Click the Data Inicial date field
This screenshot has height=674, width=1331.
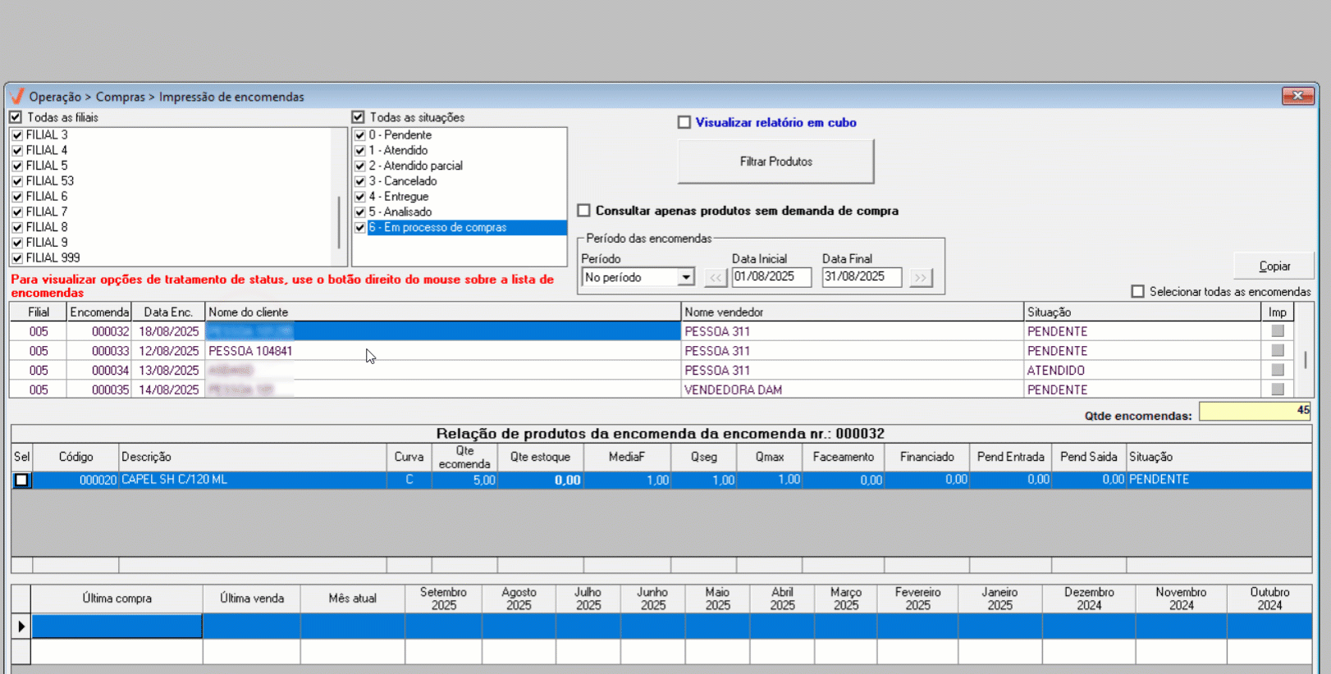(x=771, y=277)
